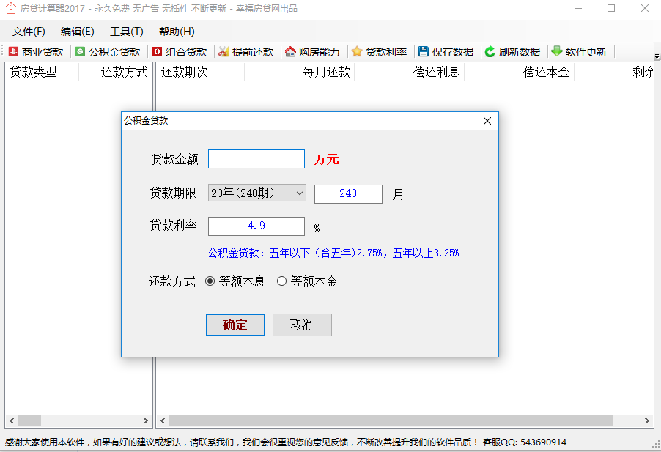Confirm the loan with 确定 button
Screen dimensions: 661x452
pos(235,325)
